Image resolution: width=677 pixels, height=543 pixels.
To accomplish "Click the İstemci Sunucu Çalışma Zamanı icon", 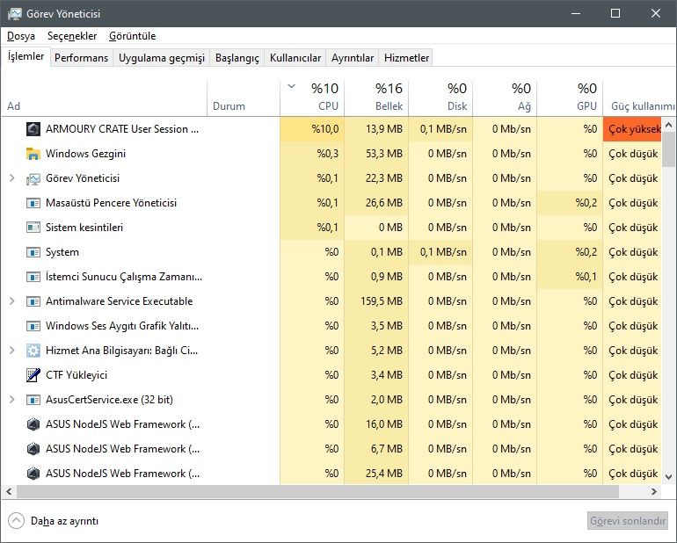I will pos(33,277).
